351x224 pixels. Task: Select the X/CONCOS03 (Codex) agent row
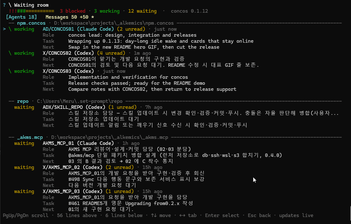[x=68, y=71]
